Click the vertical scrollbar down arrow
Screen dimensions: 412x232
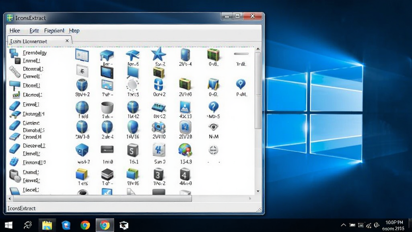(x=258, y=191)
